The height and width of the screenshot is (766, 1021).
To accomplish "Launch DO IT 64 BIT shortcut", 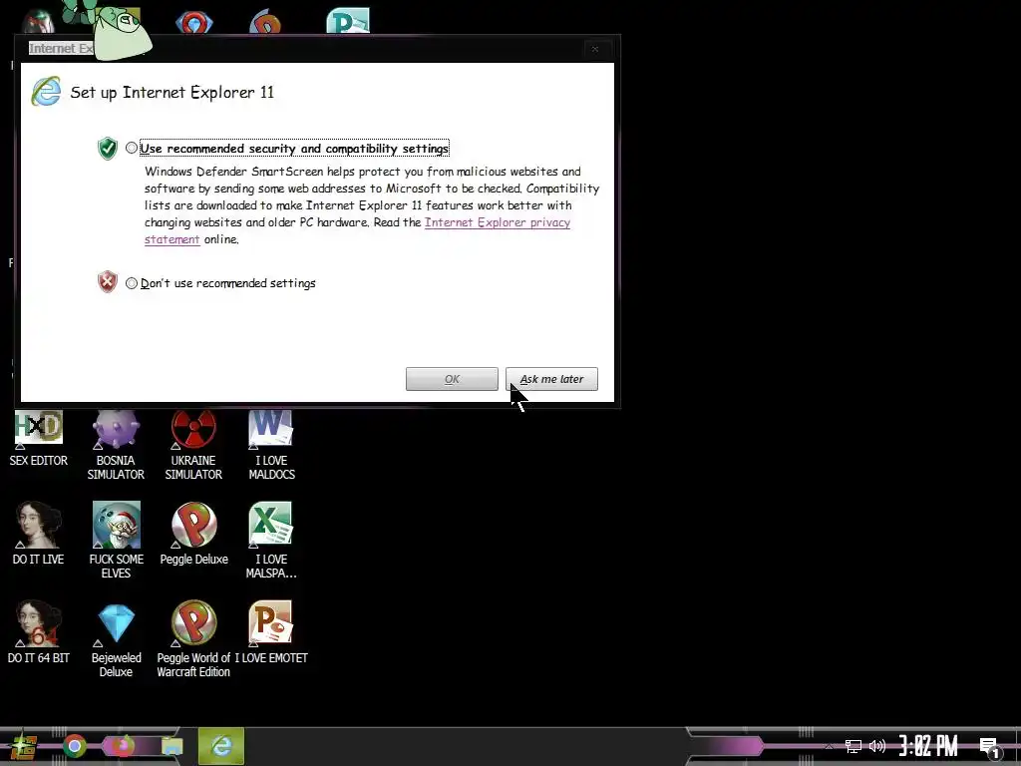I will pos(39,631).
